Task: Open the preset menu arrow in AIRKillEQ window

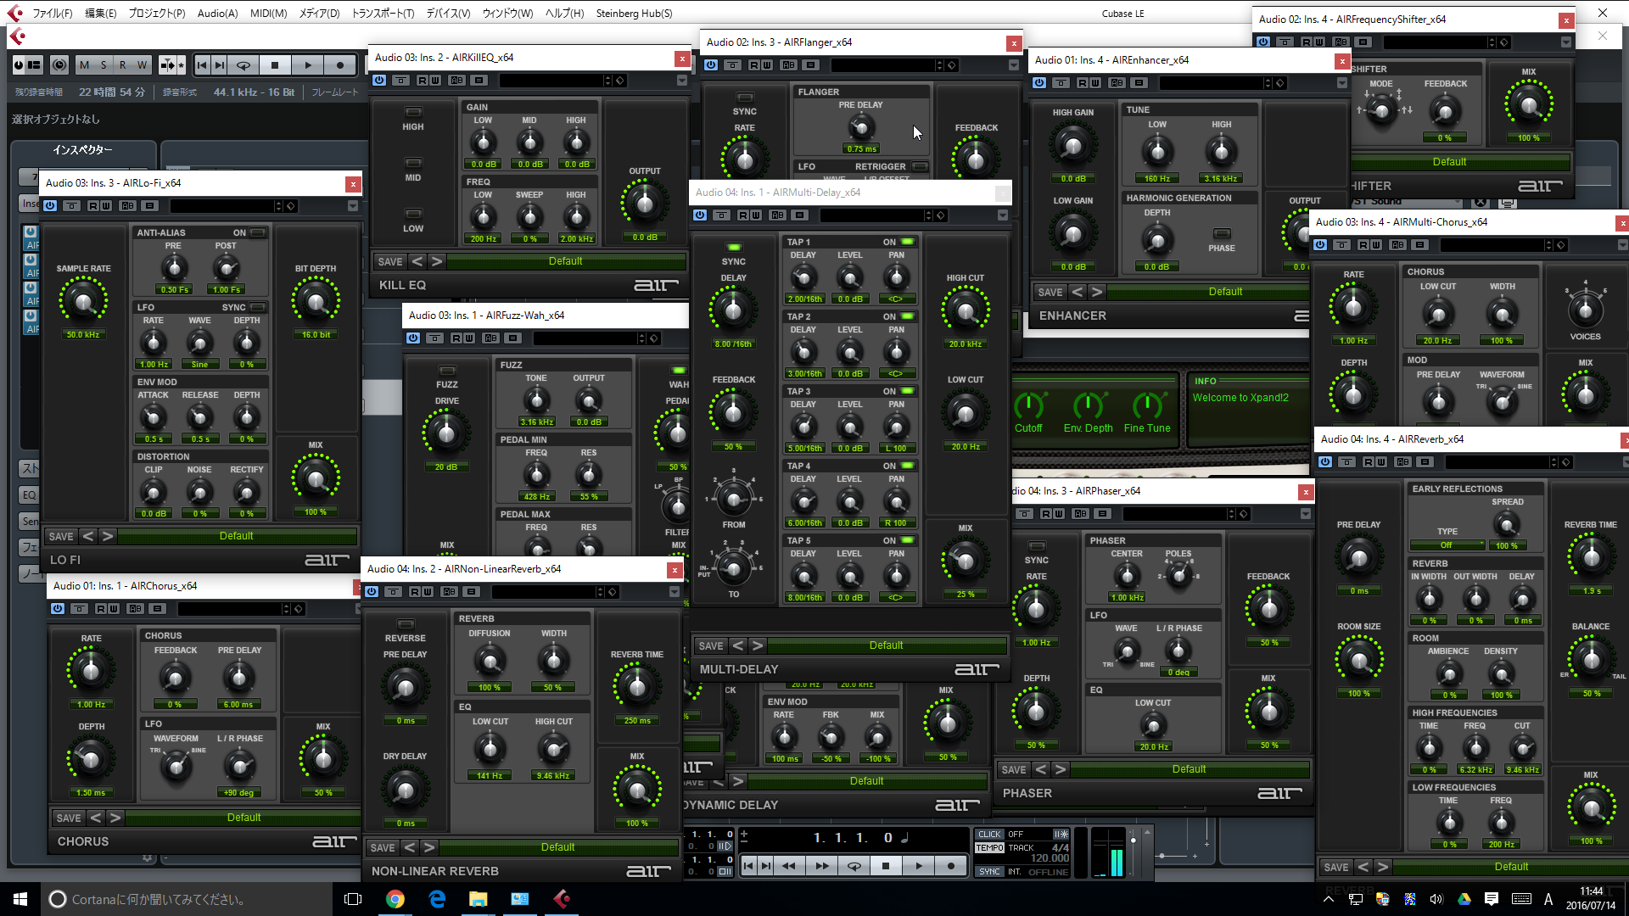Action: (682, 81)
